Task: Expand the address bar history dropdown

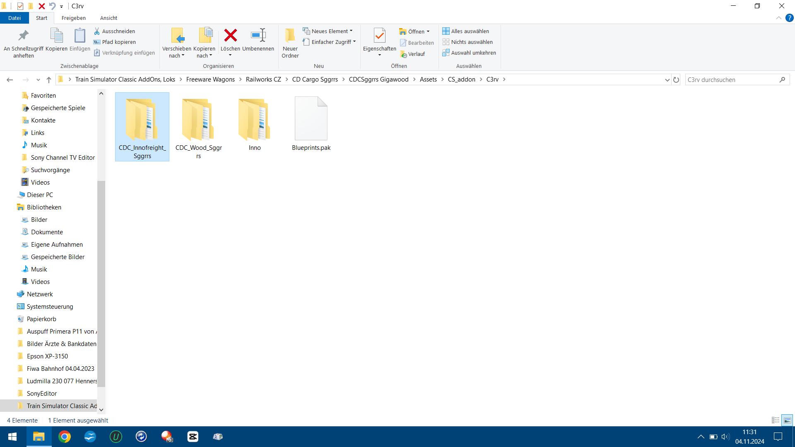Action: coord(667,79)
